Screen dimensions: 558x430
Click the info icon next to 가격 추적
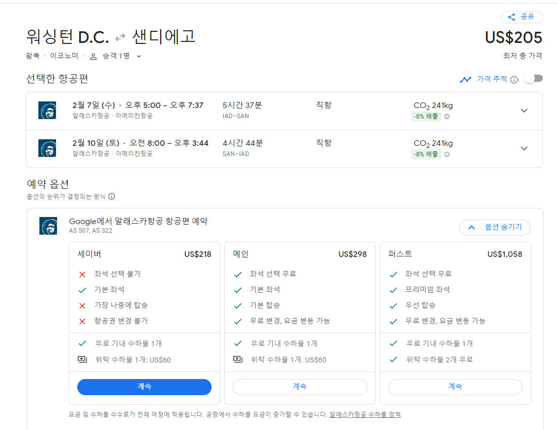[x=514, y=80]
